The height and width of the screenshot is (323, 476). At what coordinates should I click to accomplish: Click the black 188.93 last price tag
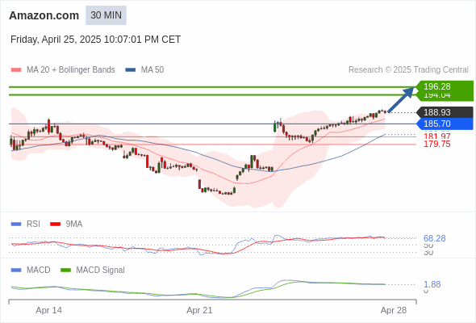tap(445, 112)
